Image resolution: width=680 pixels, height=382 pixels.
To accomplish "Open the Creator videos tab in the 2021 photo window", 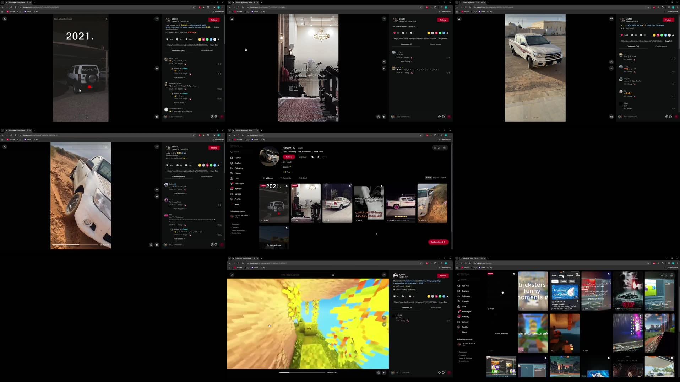I will (x=207, y=50).
